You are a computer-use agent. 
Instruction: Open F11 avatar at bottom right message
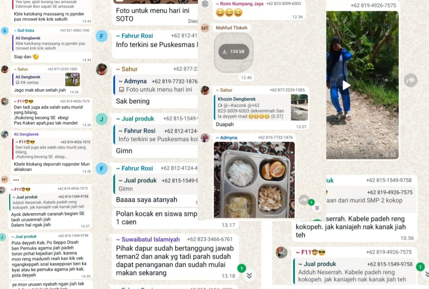(282, 252)
